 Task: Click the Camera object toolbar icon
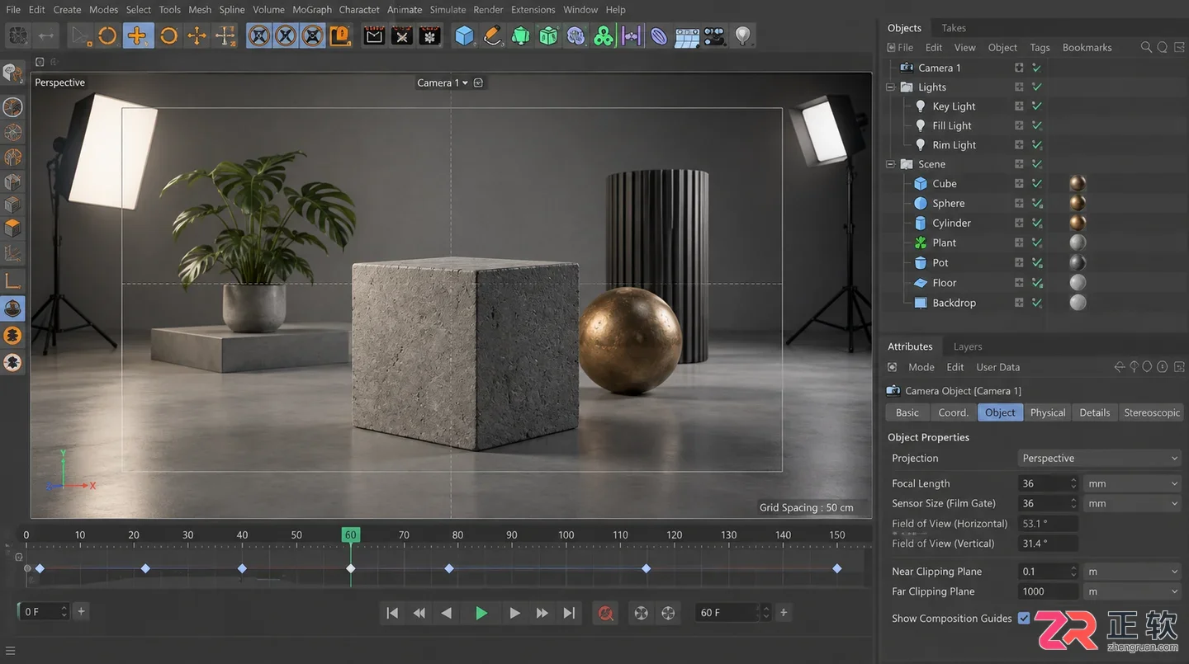[715, 35]
